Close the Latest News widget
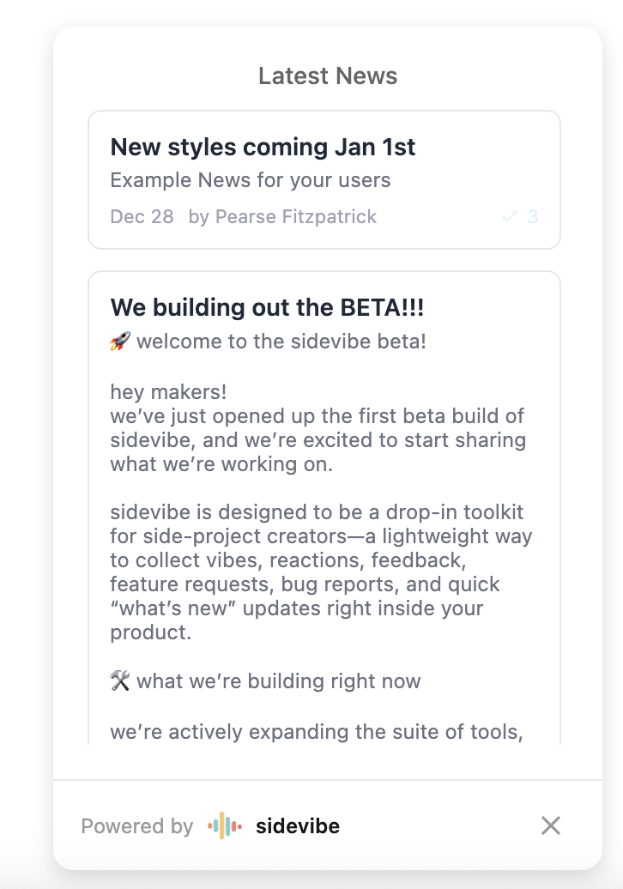This screenshot has height=889, width=623. tap(550, 825)
